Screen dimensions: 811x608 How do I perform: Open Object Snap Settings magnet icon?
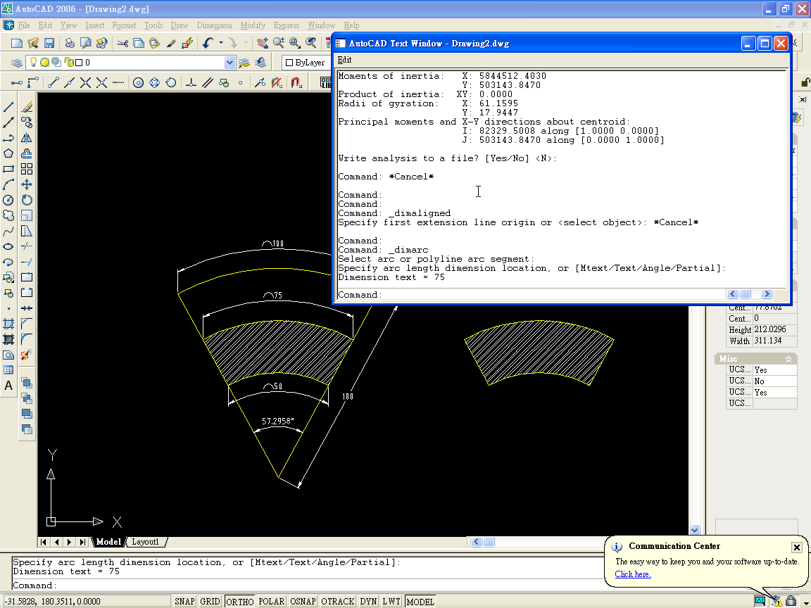(x=296, y=83)
